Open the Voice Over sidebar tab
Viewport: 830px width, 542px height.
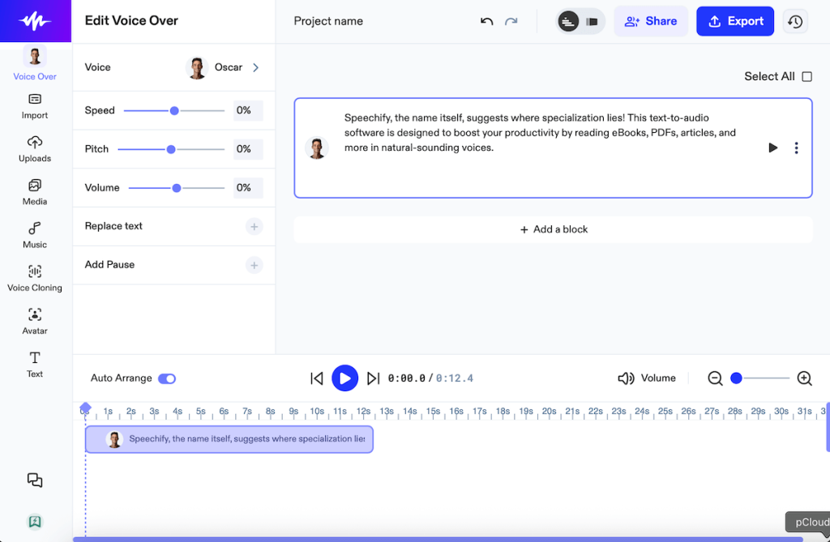click(x=35, y=63)
